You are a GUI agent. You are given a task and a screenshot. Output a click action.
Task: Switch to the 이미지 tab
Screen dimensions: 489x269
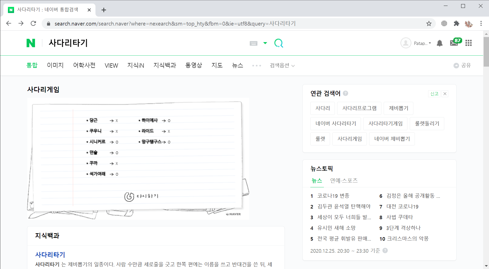click(55, 65)
